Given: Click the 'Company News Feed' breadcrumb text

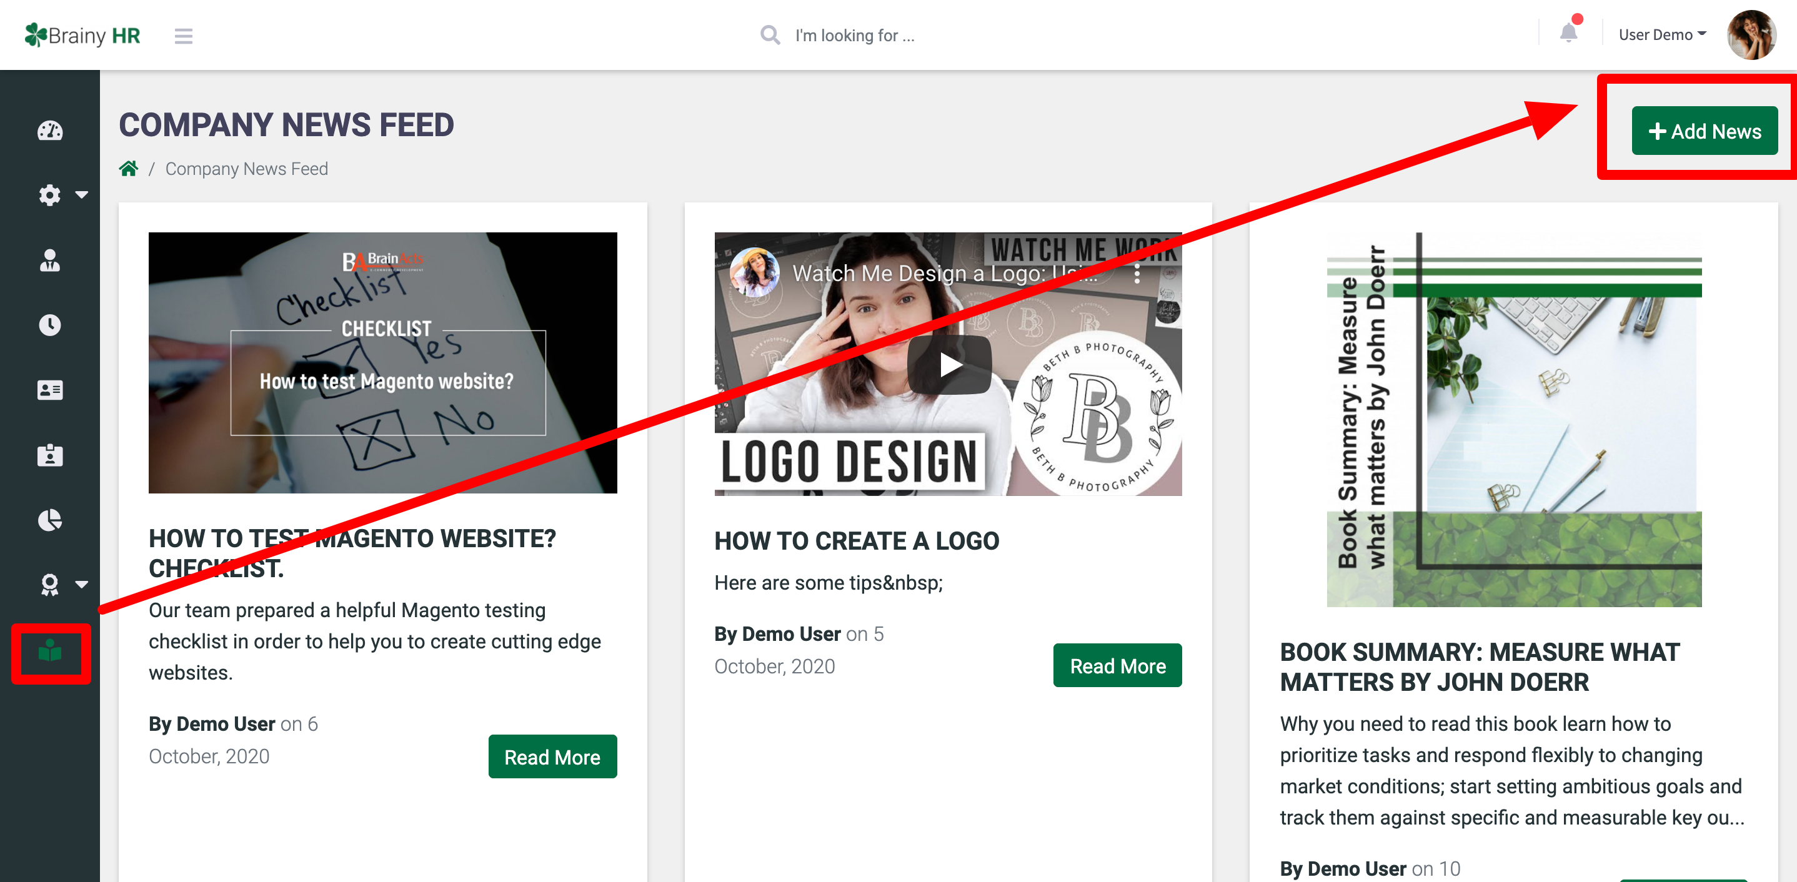Looking at the screenshot, I should pos(246,169).
